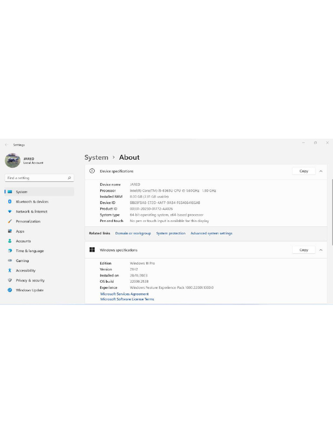The width and height of the screenshot is (333, 444).
Task: Open Bluetooth & devices settings label
Action: point(32,202)
